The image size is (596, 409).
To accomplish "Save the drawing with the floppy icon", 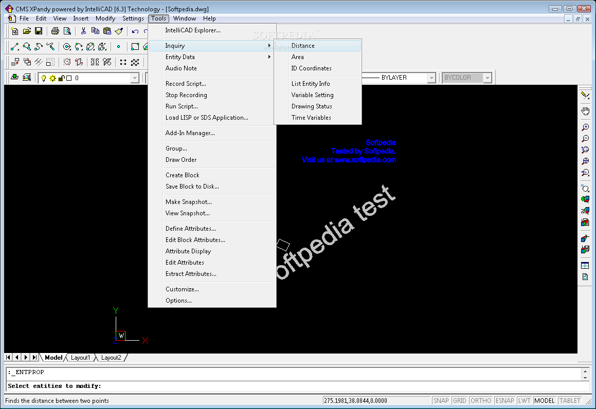I will coord(39,31).
